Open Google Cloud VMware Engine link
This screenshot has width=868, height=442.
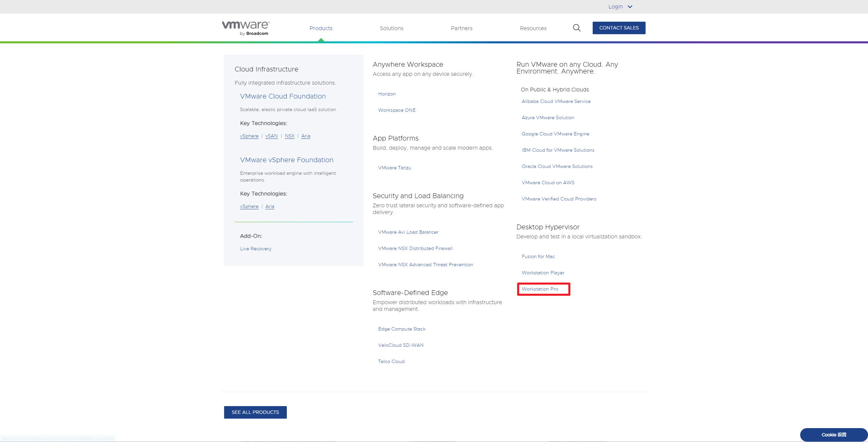click(555, 134)
